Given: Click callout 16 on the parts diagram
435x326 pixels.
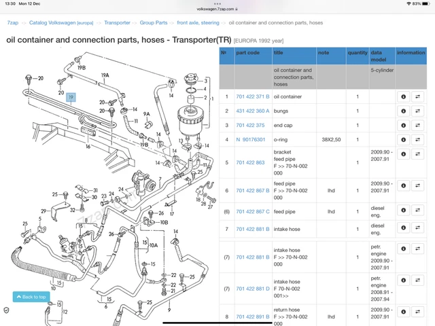Looking at the screenshot, I should coord(88,147).
